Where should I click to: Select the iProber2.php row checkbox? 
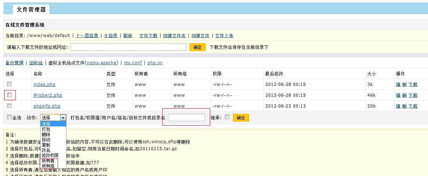coord(9,95)
